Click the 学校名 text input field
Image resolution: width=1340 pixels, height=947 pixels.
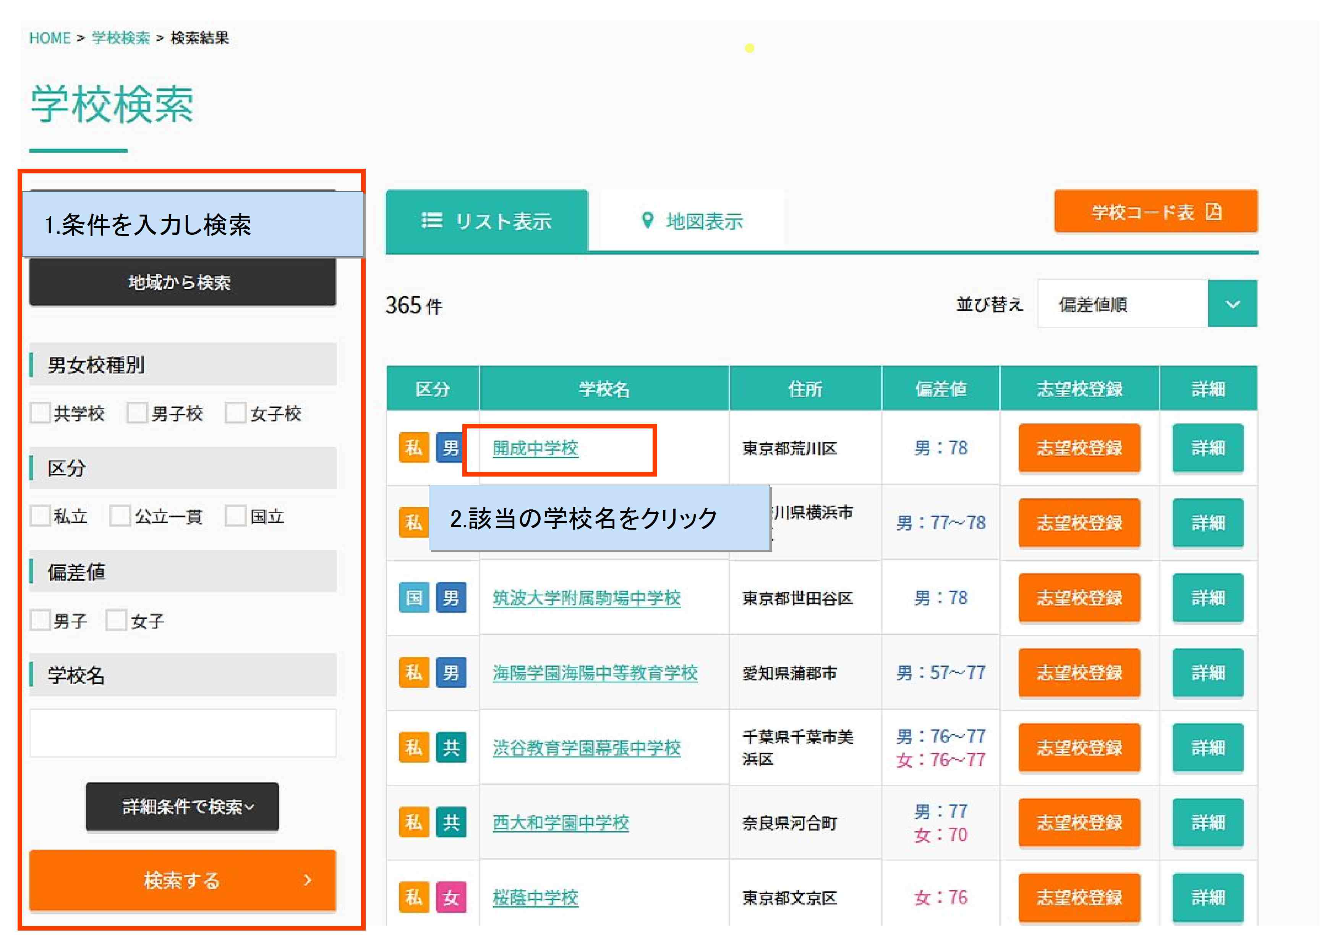pyautogui.click(x=183, y=733)
